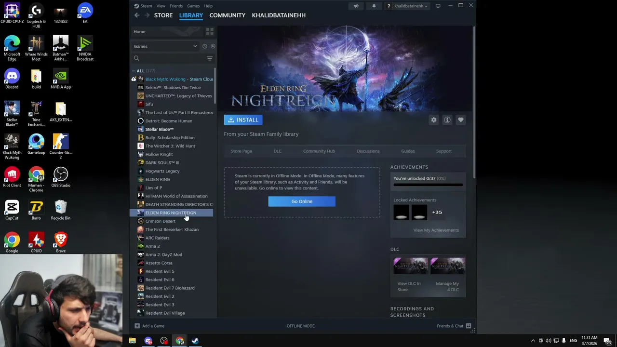This screenshot has height=347, width=617.
Task: Select the Riot Client desktop icon
Action: pyautogui.click(x=12, y=177)
